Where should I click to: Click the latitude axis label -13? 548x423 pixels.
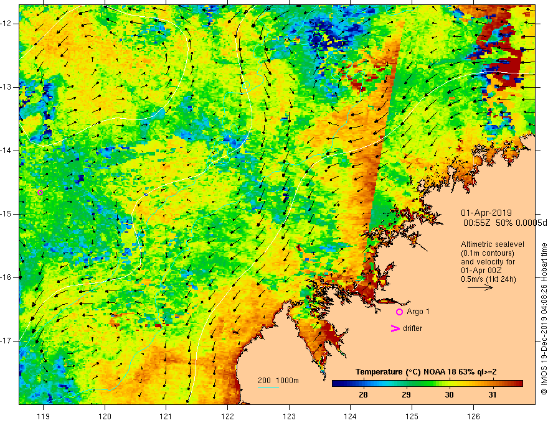[x=7, y=87]
